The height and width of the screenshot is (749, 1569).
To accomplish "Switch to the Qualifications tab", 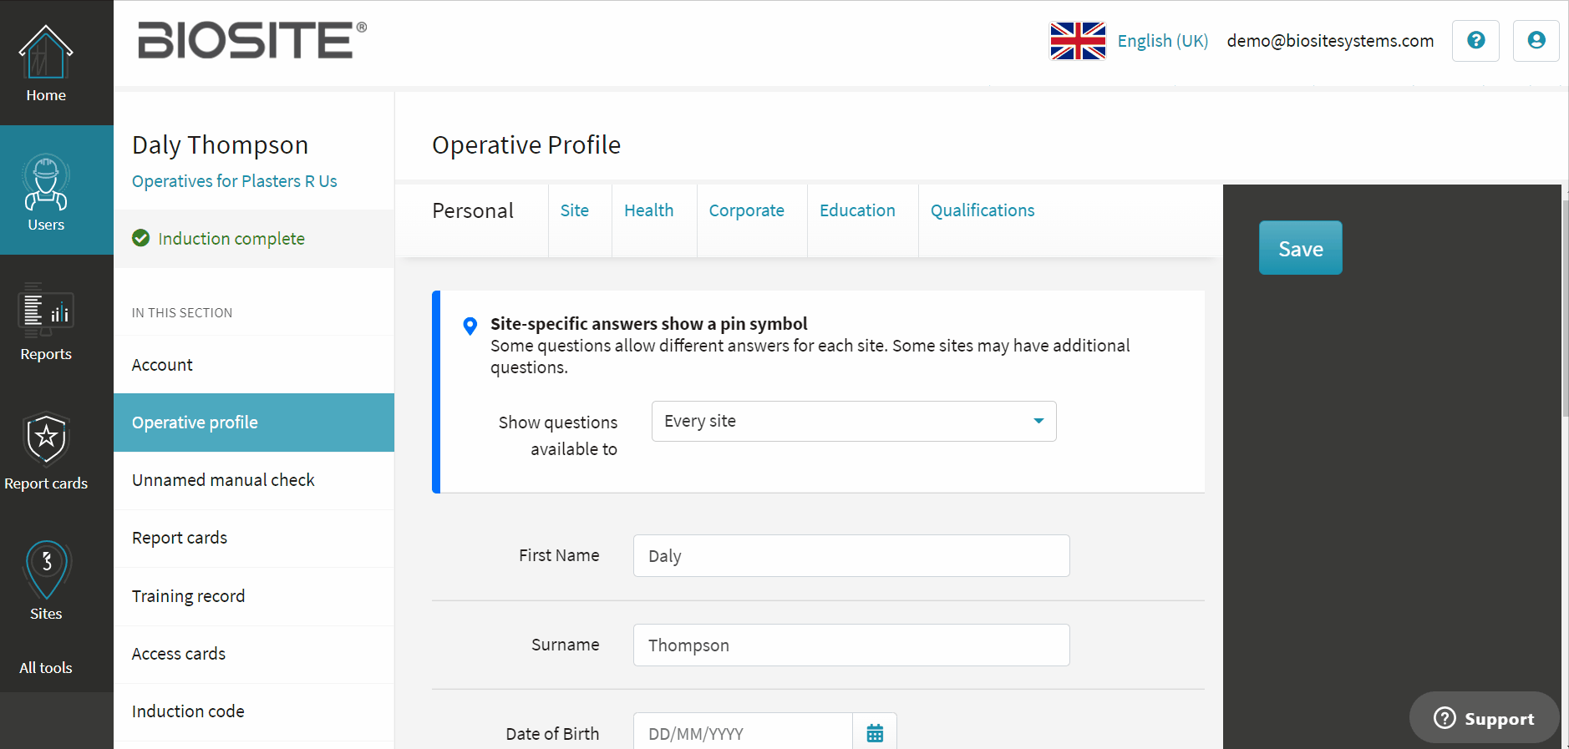I will tap(983, 210).
